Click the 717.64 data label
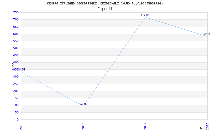Viewport: 210px width, 131px height. [145, 15]
